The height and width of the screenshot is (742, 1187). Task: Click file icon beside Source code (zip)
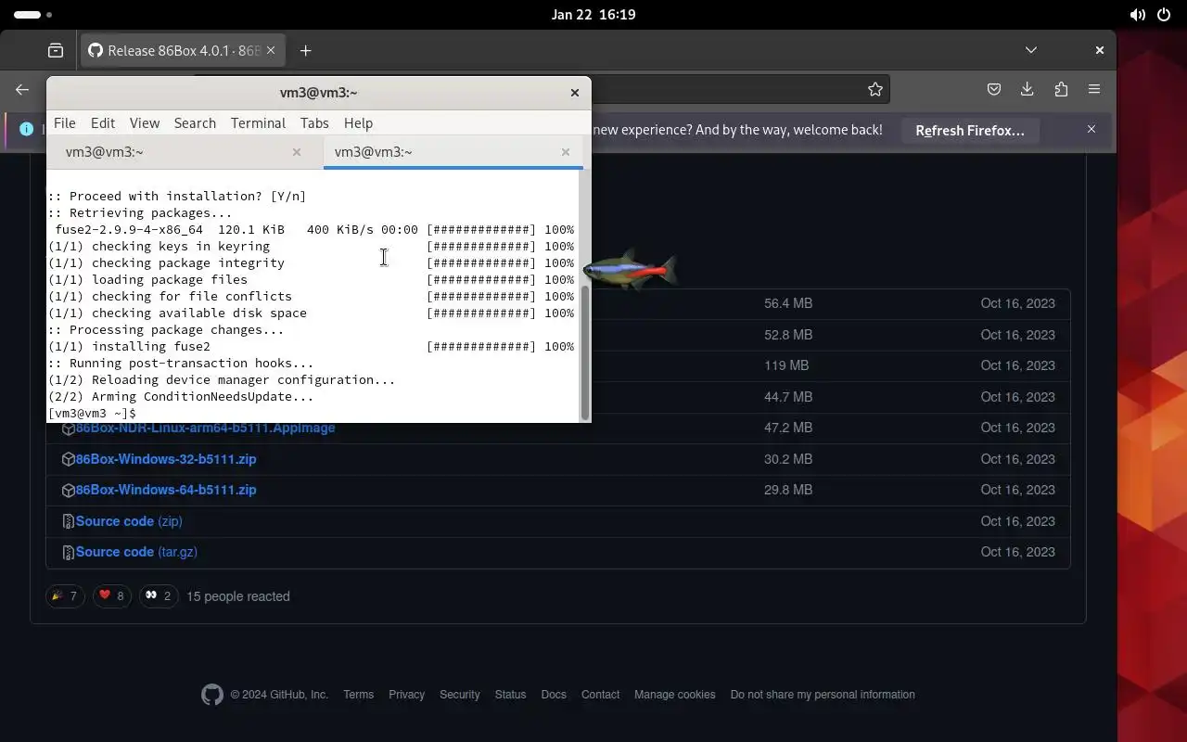tap(68, 521)
